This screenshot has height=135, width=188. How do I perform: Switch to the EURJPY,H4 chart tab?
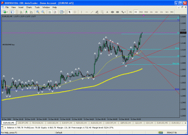tap(67, 123)
